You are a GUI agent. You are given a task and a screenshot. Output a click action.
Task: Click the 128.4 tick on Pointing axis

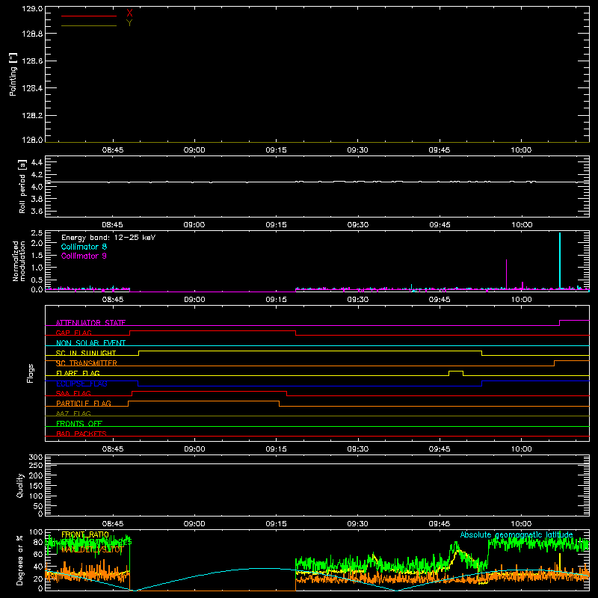(32, 88)
